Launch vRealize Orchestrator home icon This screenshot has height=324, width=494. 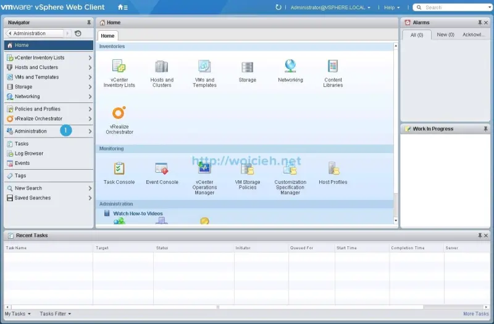click(x=119, y=112)
